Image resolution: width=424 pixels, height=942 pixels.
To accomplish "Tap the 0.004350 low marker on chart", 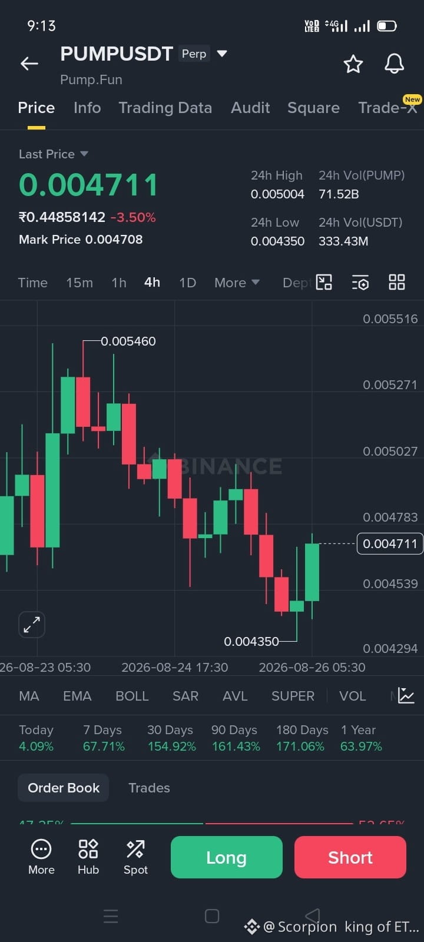I will click(251, 641).
